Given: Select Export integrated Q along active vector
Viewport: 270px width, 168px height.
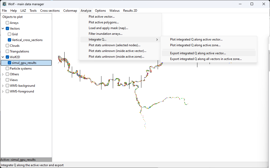Looking at the screenshot, I should pyautogui.click(x=198, y=53).
